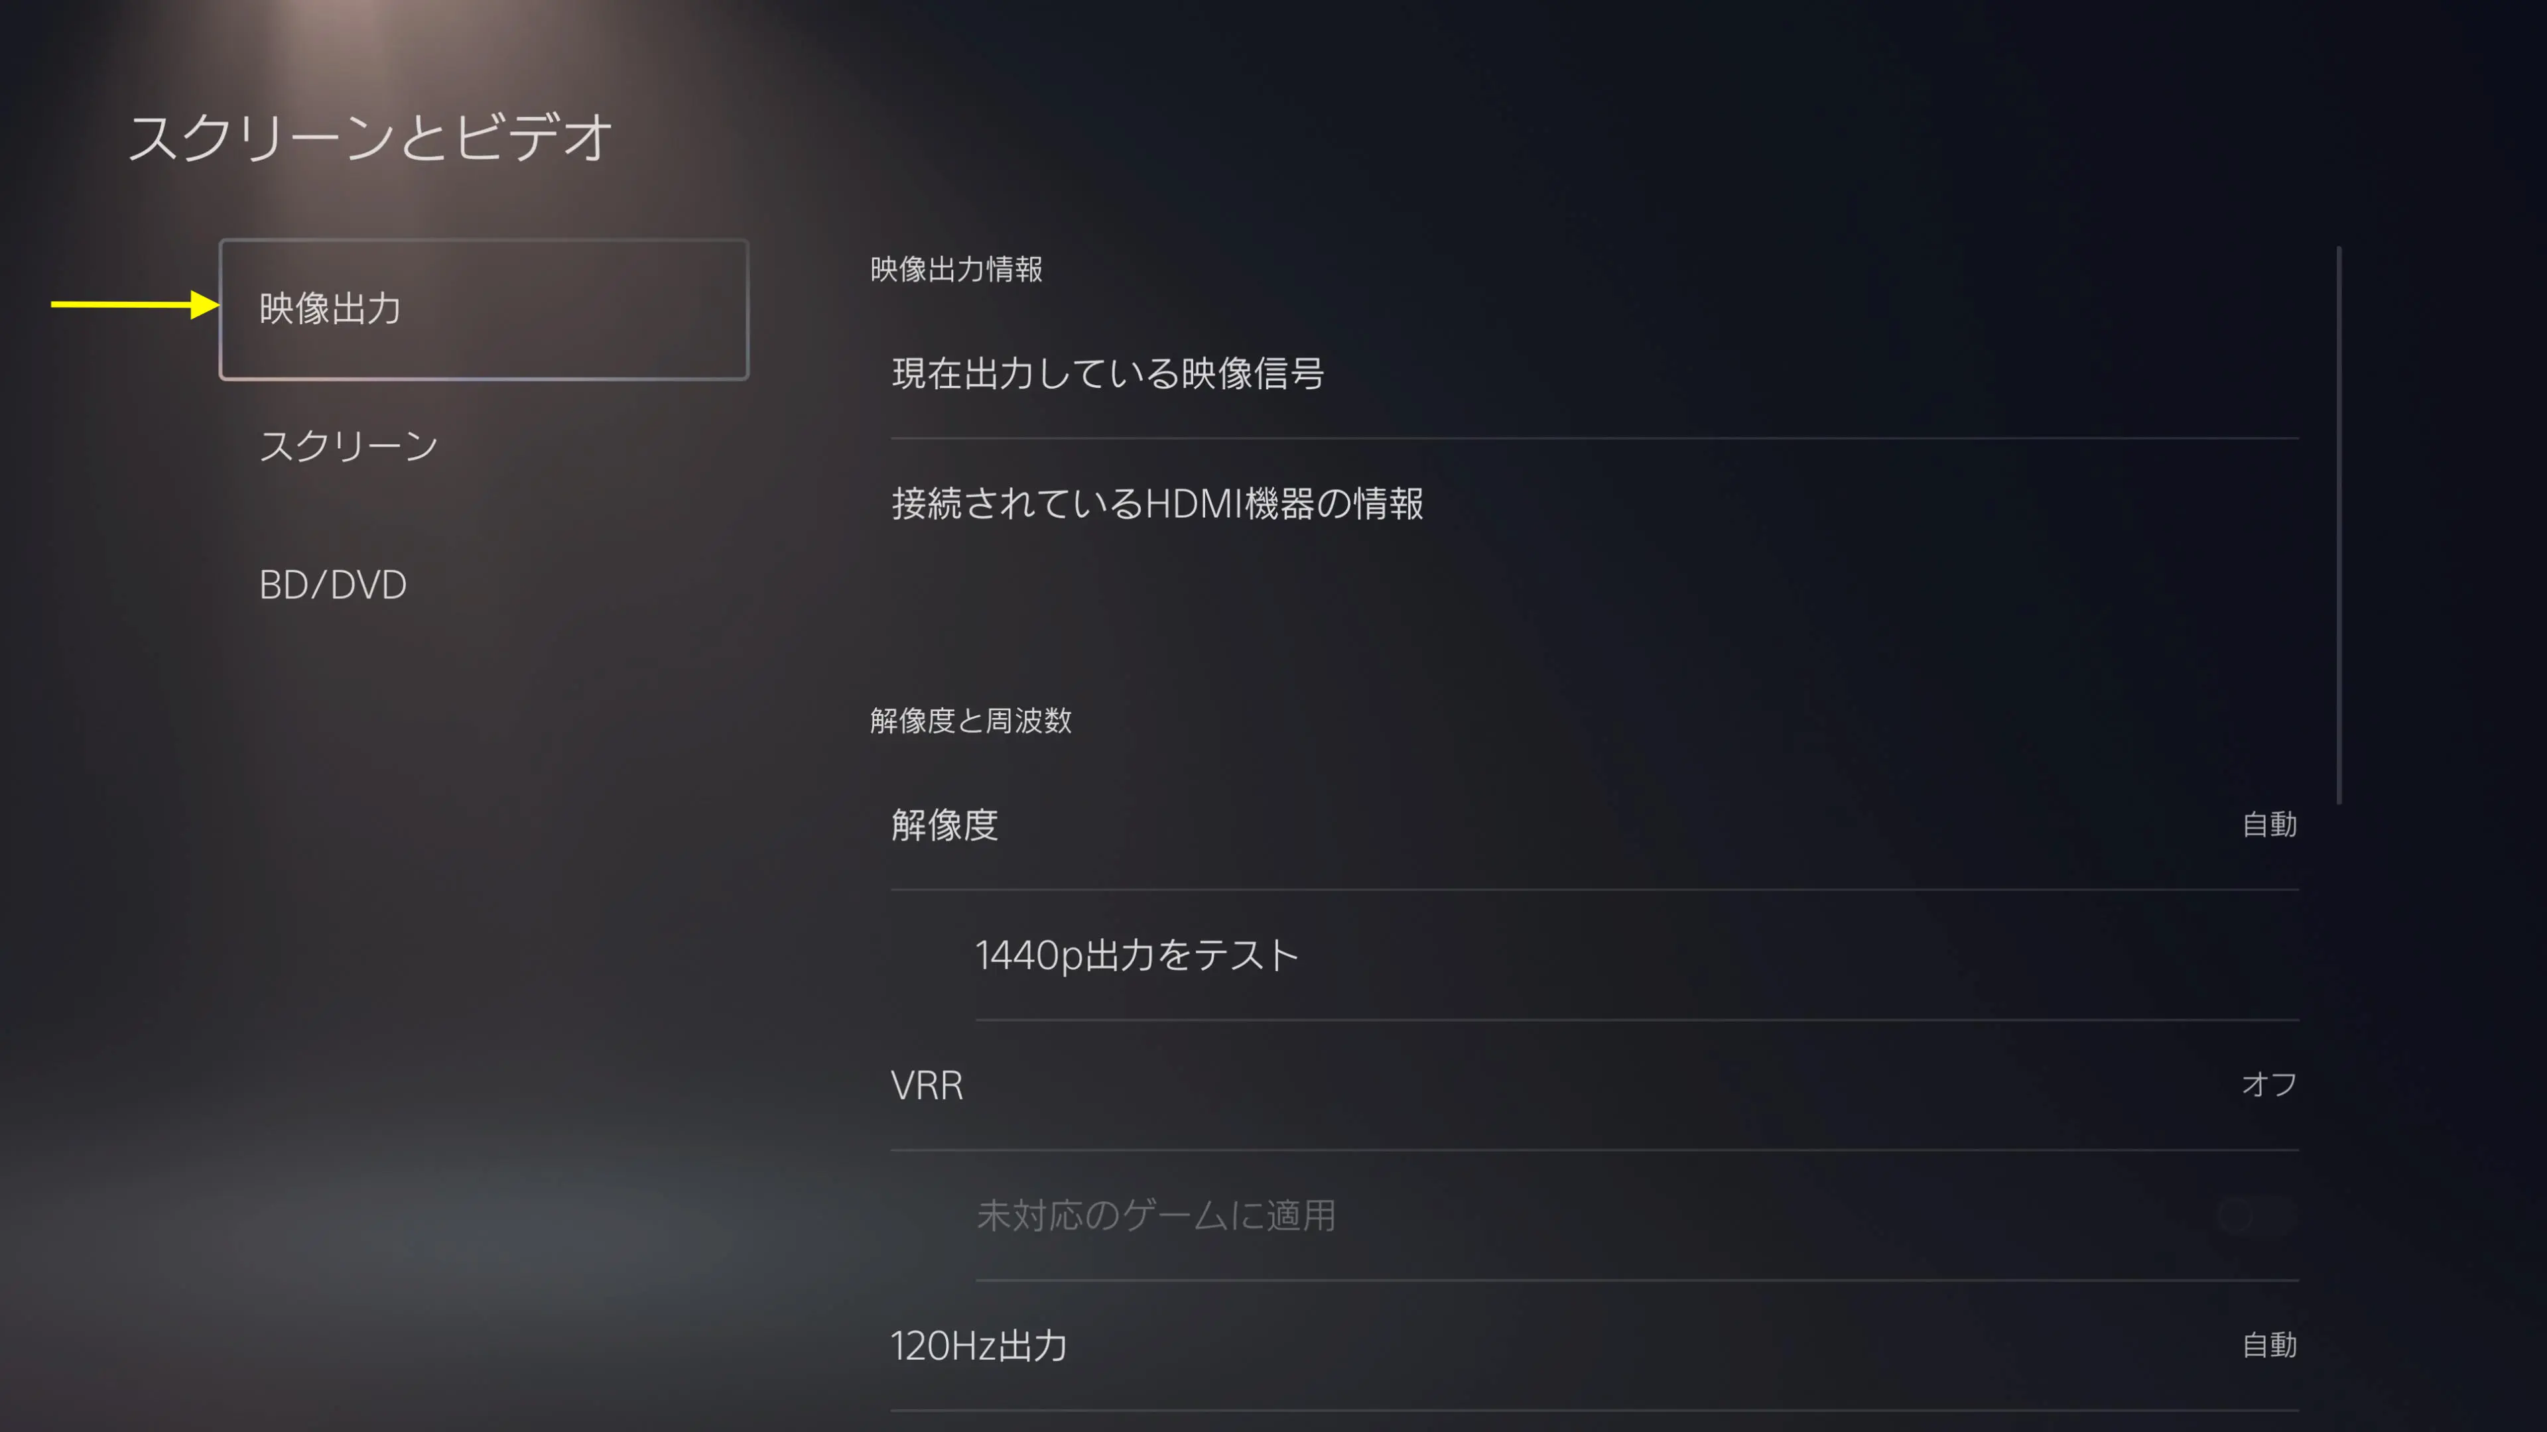The image size is (2547, 1432).
Task: Click the yellow arrow pointing at 映像出力
Action: click(135, 304)
